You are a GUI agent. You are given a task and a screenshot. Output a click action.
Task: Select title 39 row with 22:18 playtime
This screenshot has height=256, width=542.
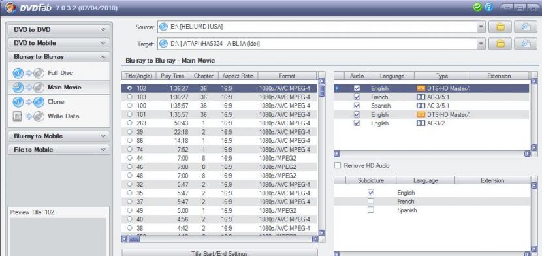(x=219, y=132)
